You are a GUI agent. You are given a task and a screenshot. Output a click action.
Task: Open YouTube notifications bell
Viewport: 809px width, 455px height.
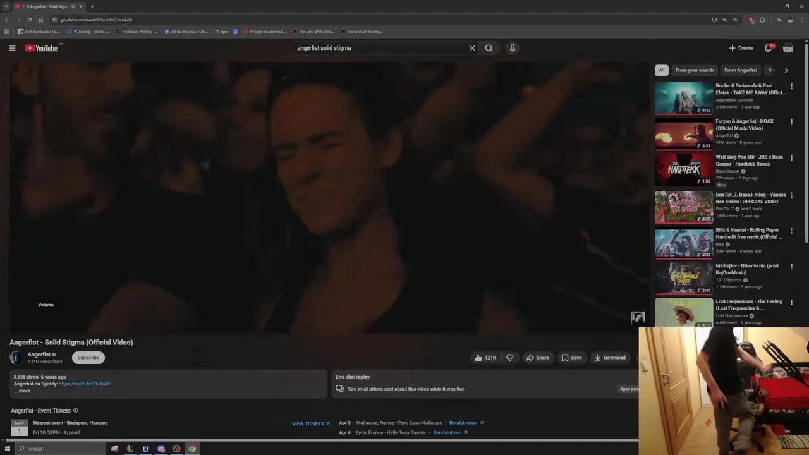pyautogui.click(x=769, y=48)
